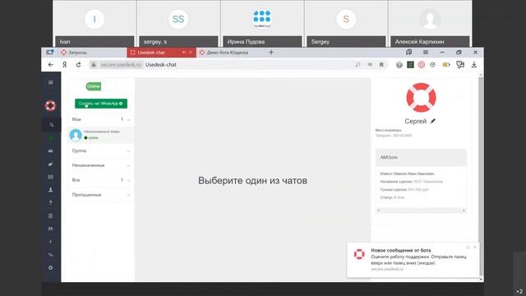526x296 pixels.
Task: Click the Клиент Иванов Иван Иванович line
Action: 407,173
